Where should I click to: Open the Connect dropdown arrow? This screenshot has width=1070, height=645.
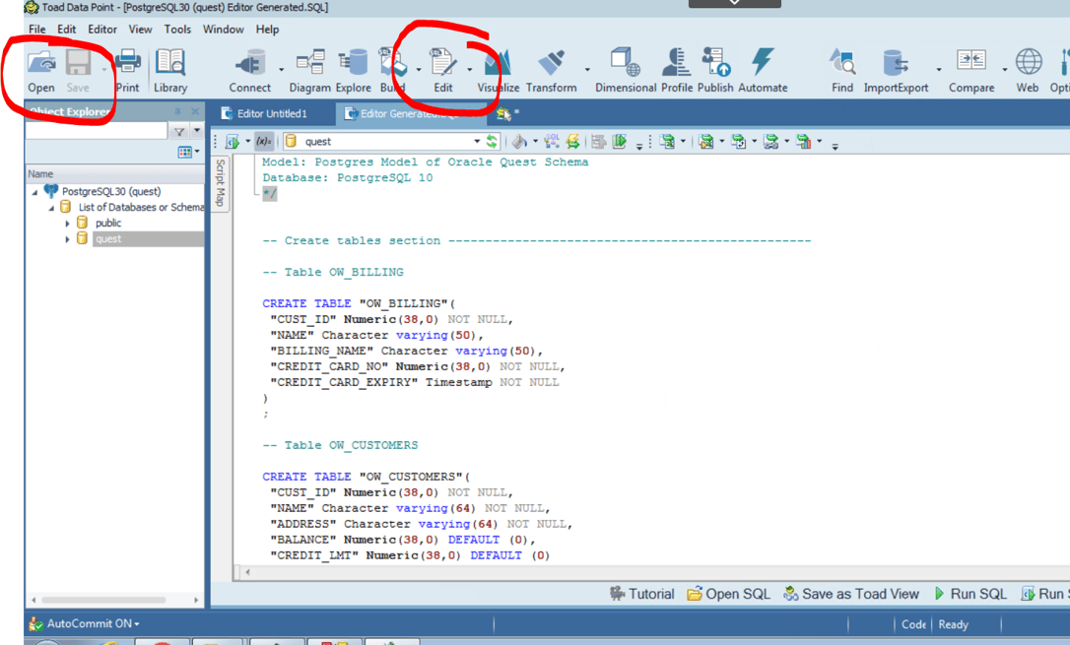coord(281,70)
